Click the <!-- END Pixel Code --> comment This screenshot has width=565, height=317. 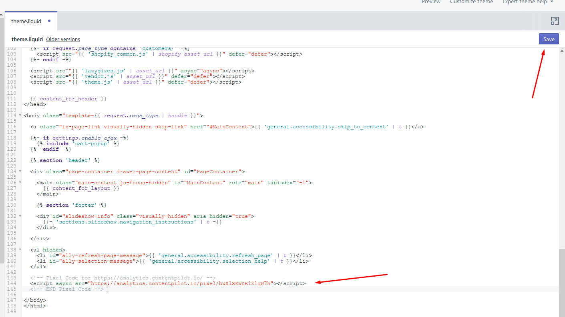click(x=67, y=289)
